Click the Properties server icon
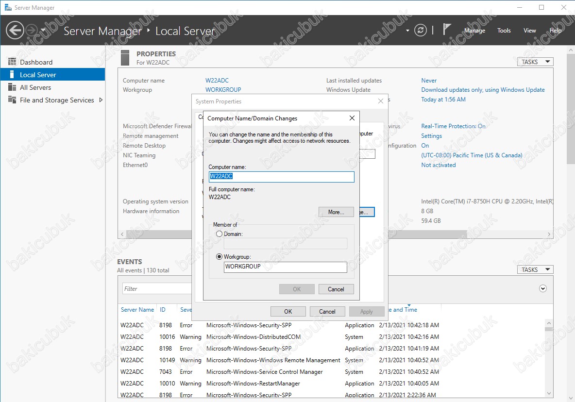Screen dimensions: 575x402 125,58
